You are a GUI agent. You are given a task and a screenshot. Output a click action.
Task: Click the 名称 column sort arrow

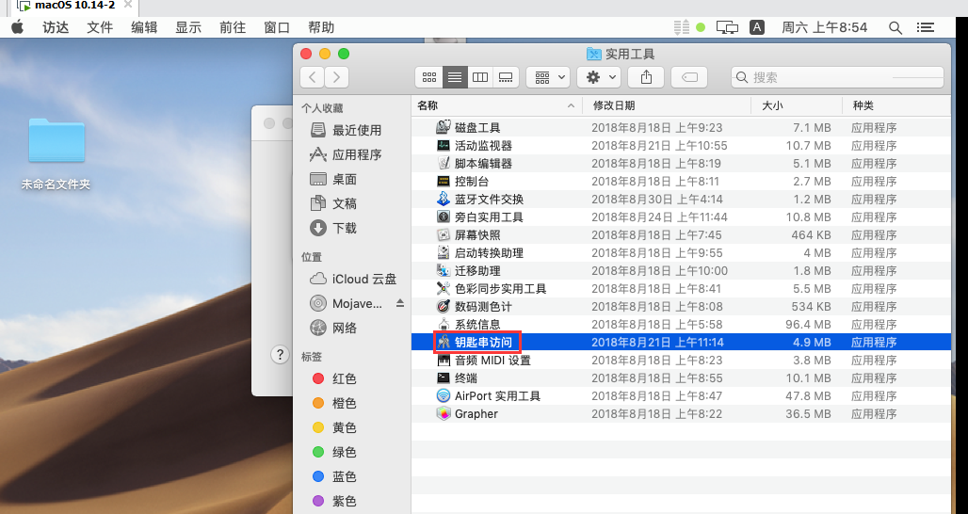[x=571, y=106]
